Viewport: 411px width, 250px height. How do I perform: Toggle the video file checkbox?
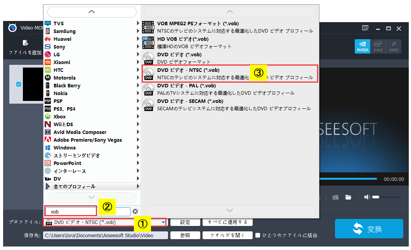(x=19, y=84)
